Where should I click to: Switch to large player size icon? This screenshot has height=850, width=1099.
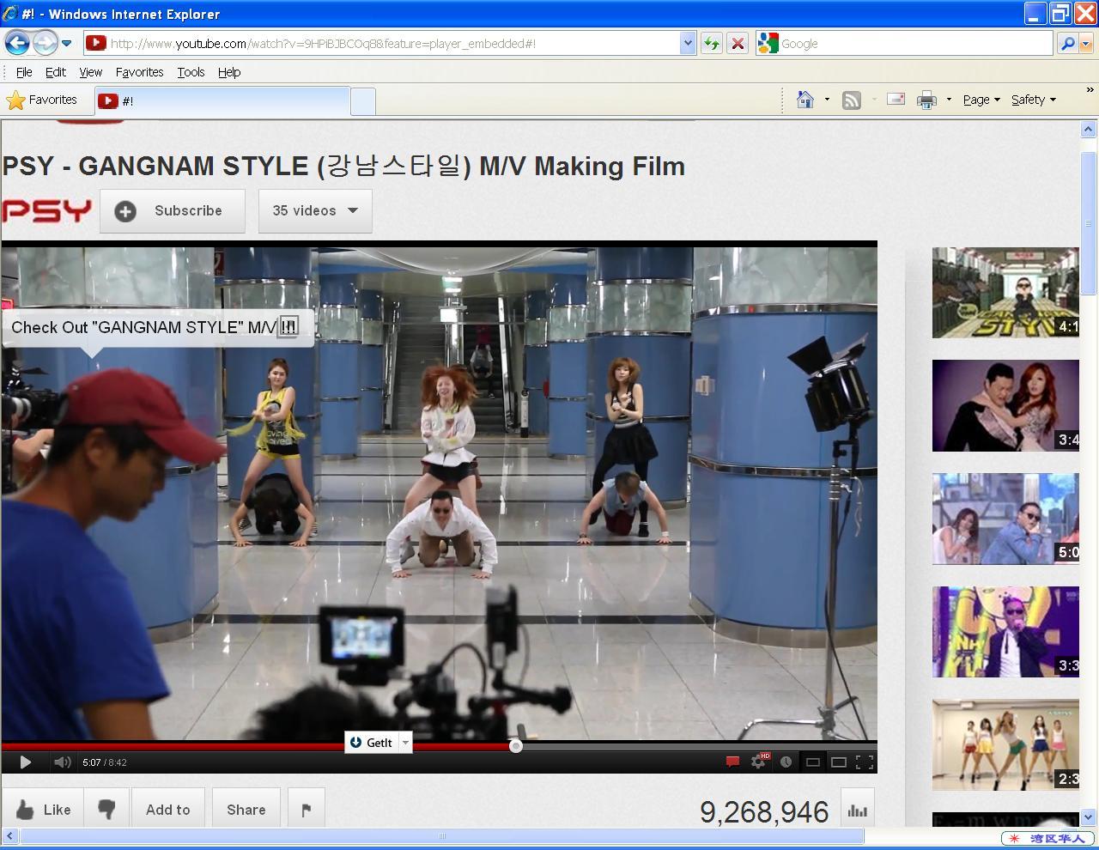click(838, 762)
